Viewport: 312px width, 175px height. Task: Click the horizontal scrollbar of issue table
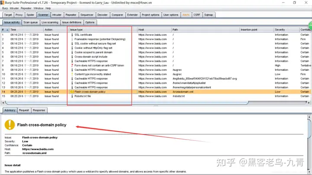pyautogui.click(x=127, y=102)
